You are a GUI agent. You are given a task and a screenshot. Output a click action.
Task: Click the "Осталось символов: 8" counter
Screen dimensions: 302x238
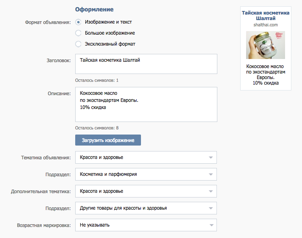(97, 128)
